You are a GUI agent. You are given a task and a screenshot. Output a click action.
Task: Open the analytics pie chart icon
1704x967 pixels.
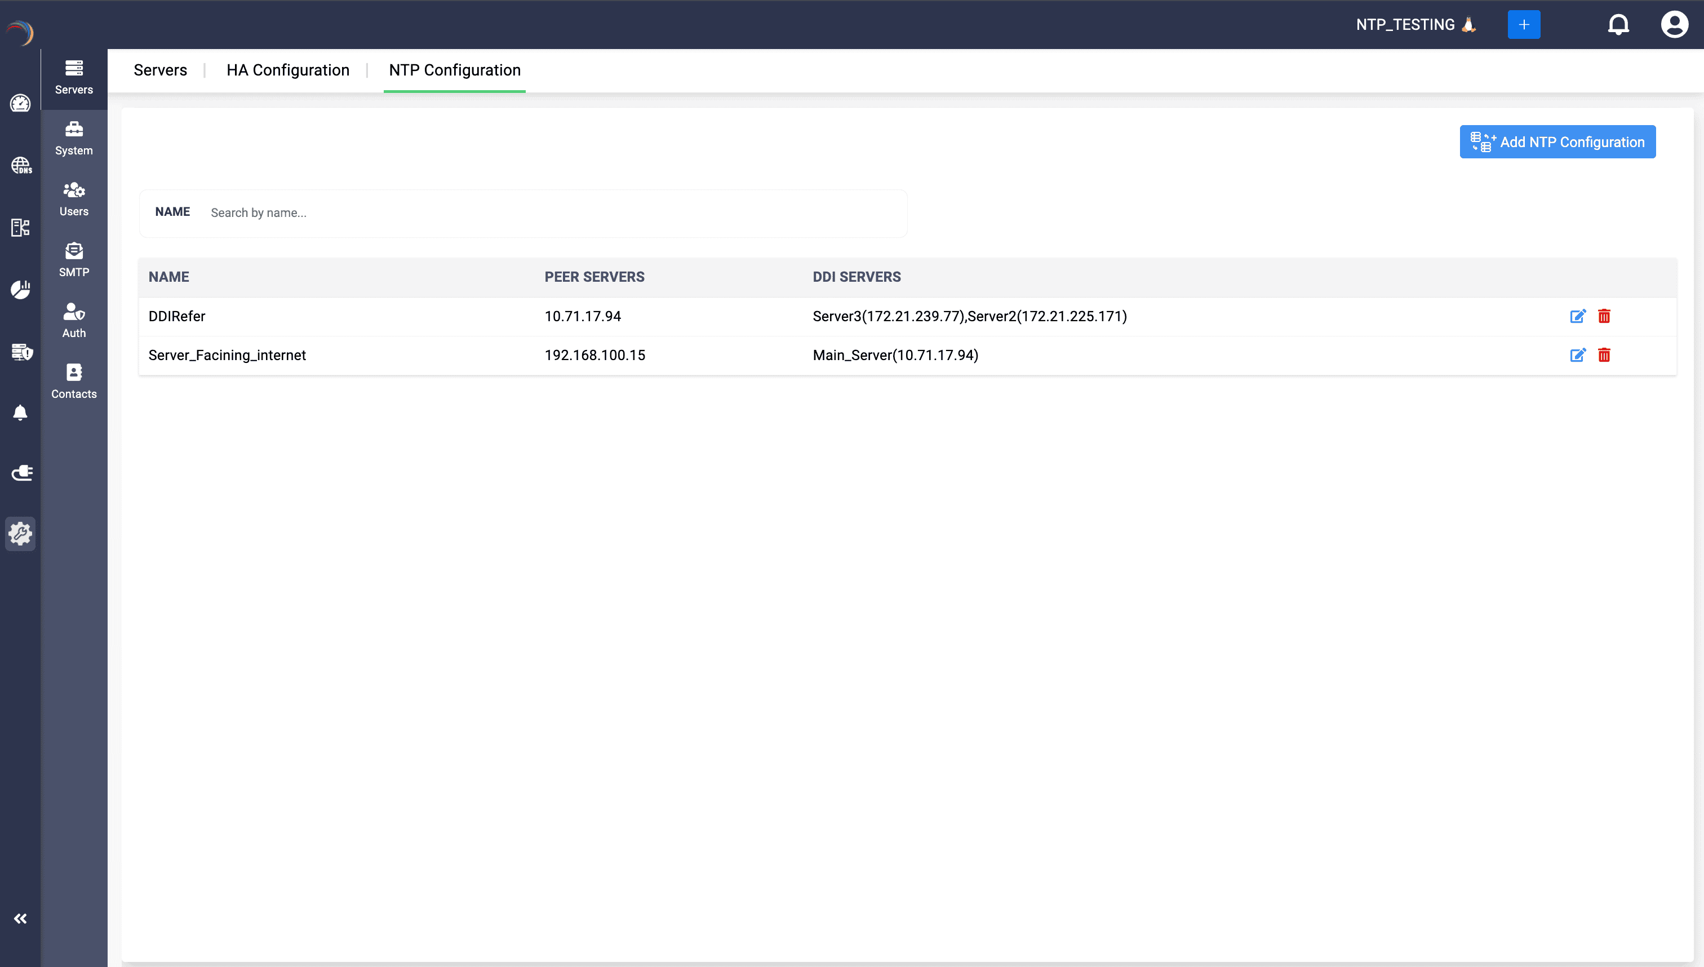click(x=20, y=289)
